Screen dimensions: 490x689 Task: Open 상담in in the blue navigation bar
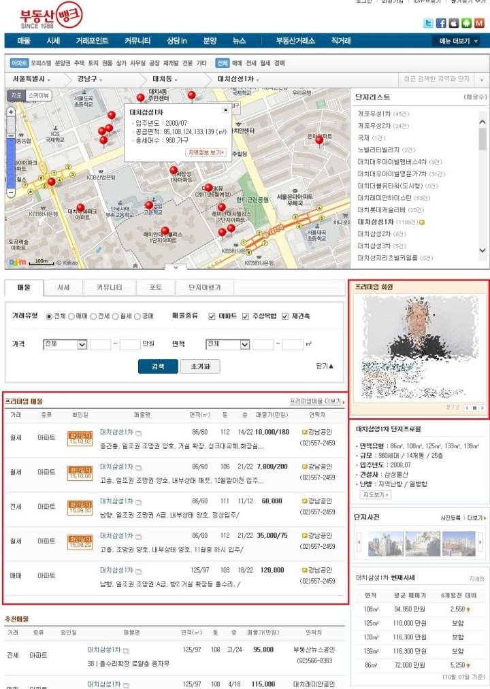tap(176, 41)
